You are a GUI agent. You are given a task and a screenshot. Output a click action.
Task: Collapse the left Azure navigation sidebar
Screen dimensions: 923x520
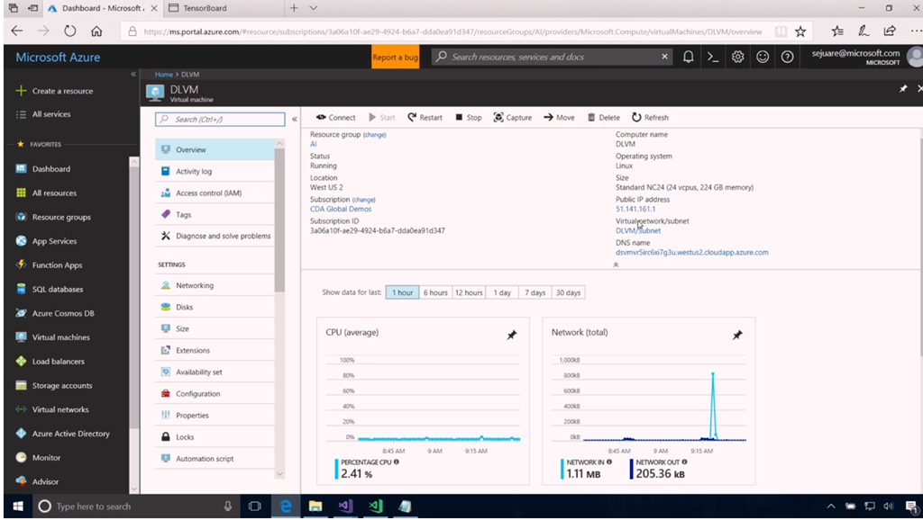coord(133,75)
